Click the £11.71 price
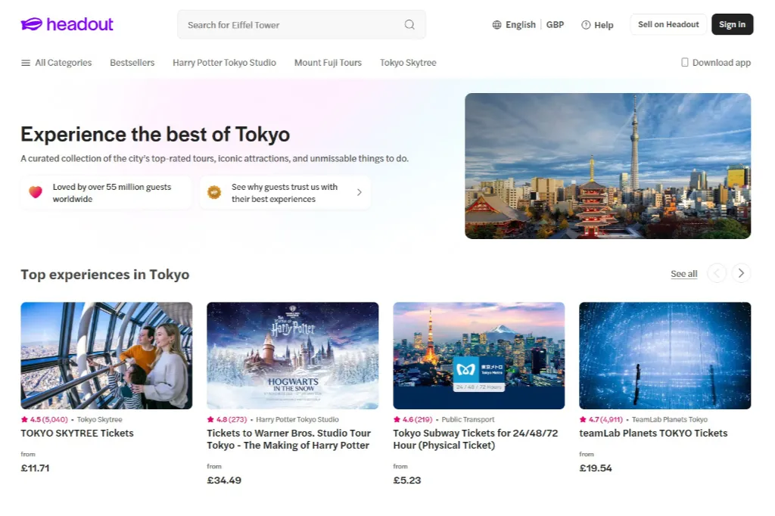The height and width of the screenshot is (516, 775). coord(35,468)
